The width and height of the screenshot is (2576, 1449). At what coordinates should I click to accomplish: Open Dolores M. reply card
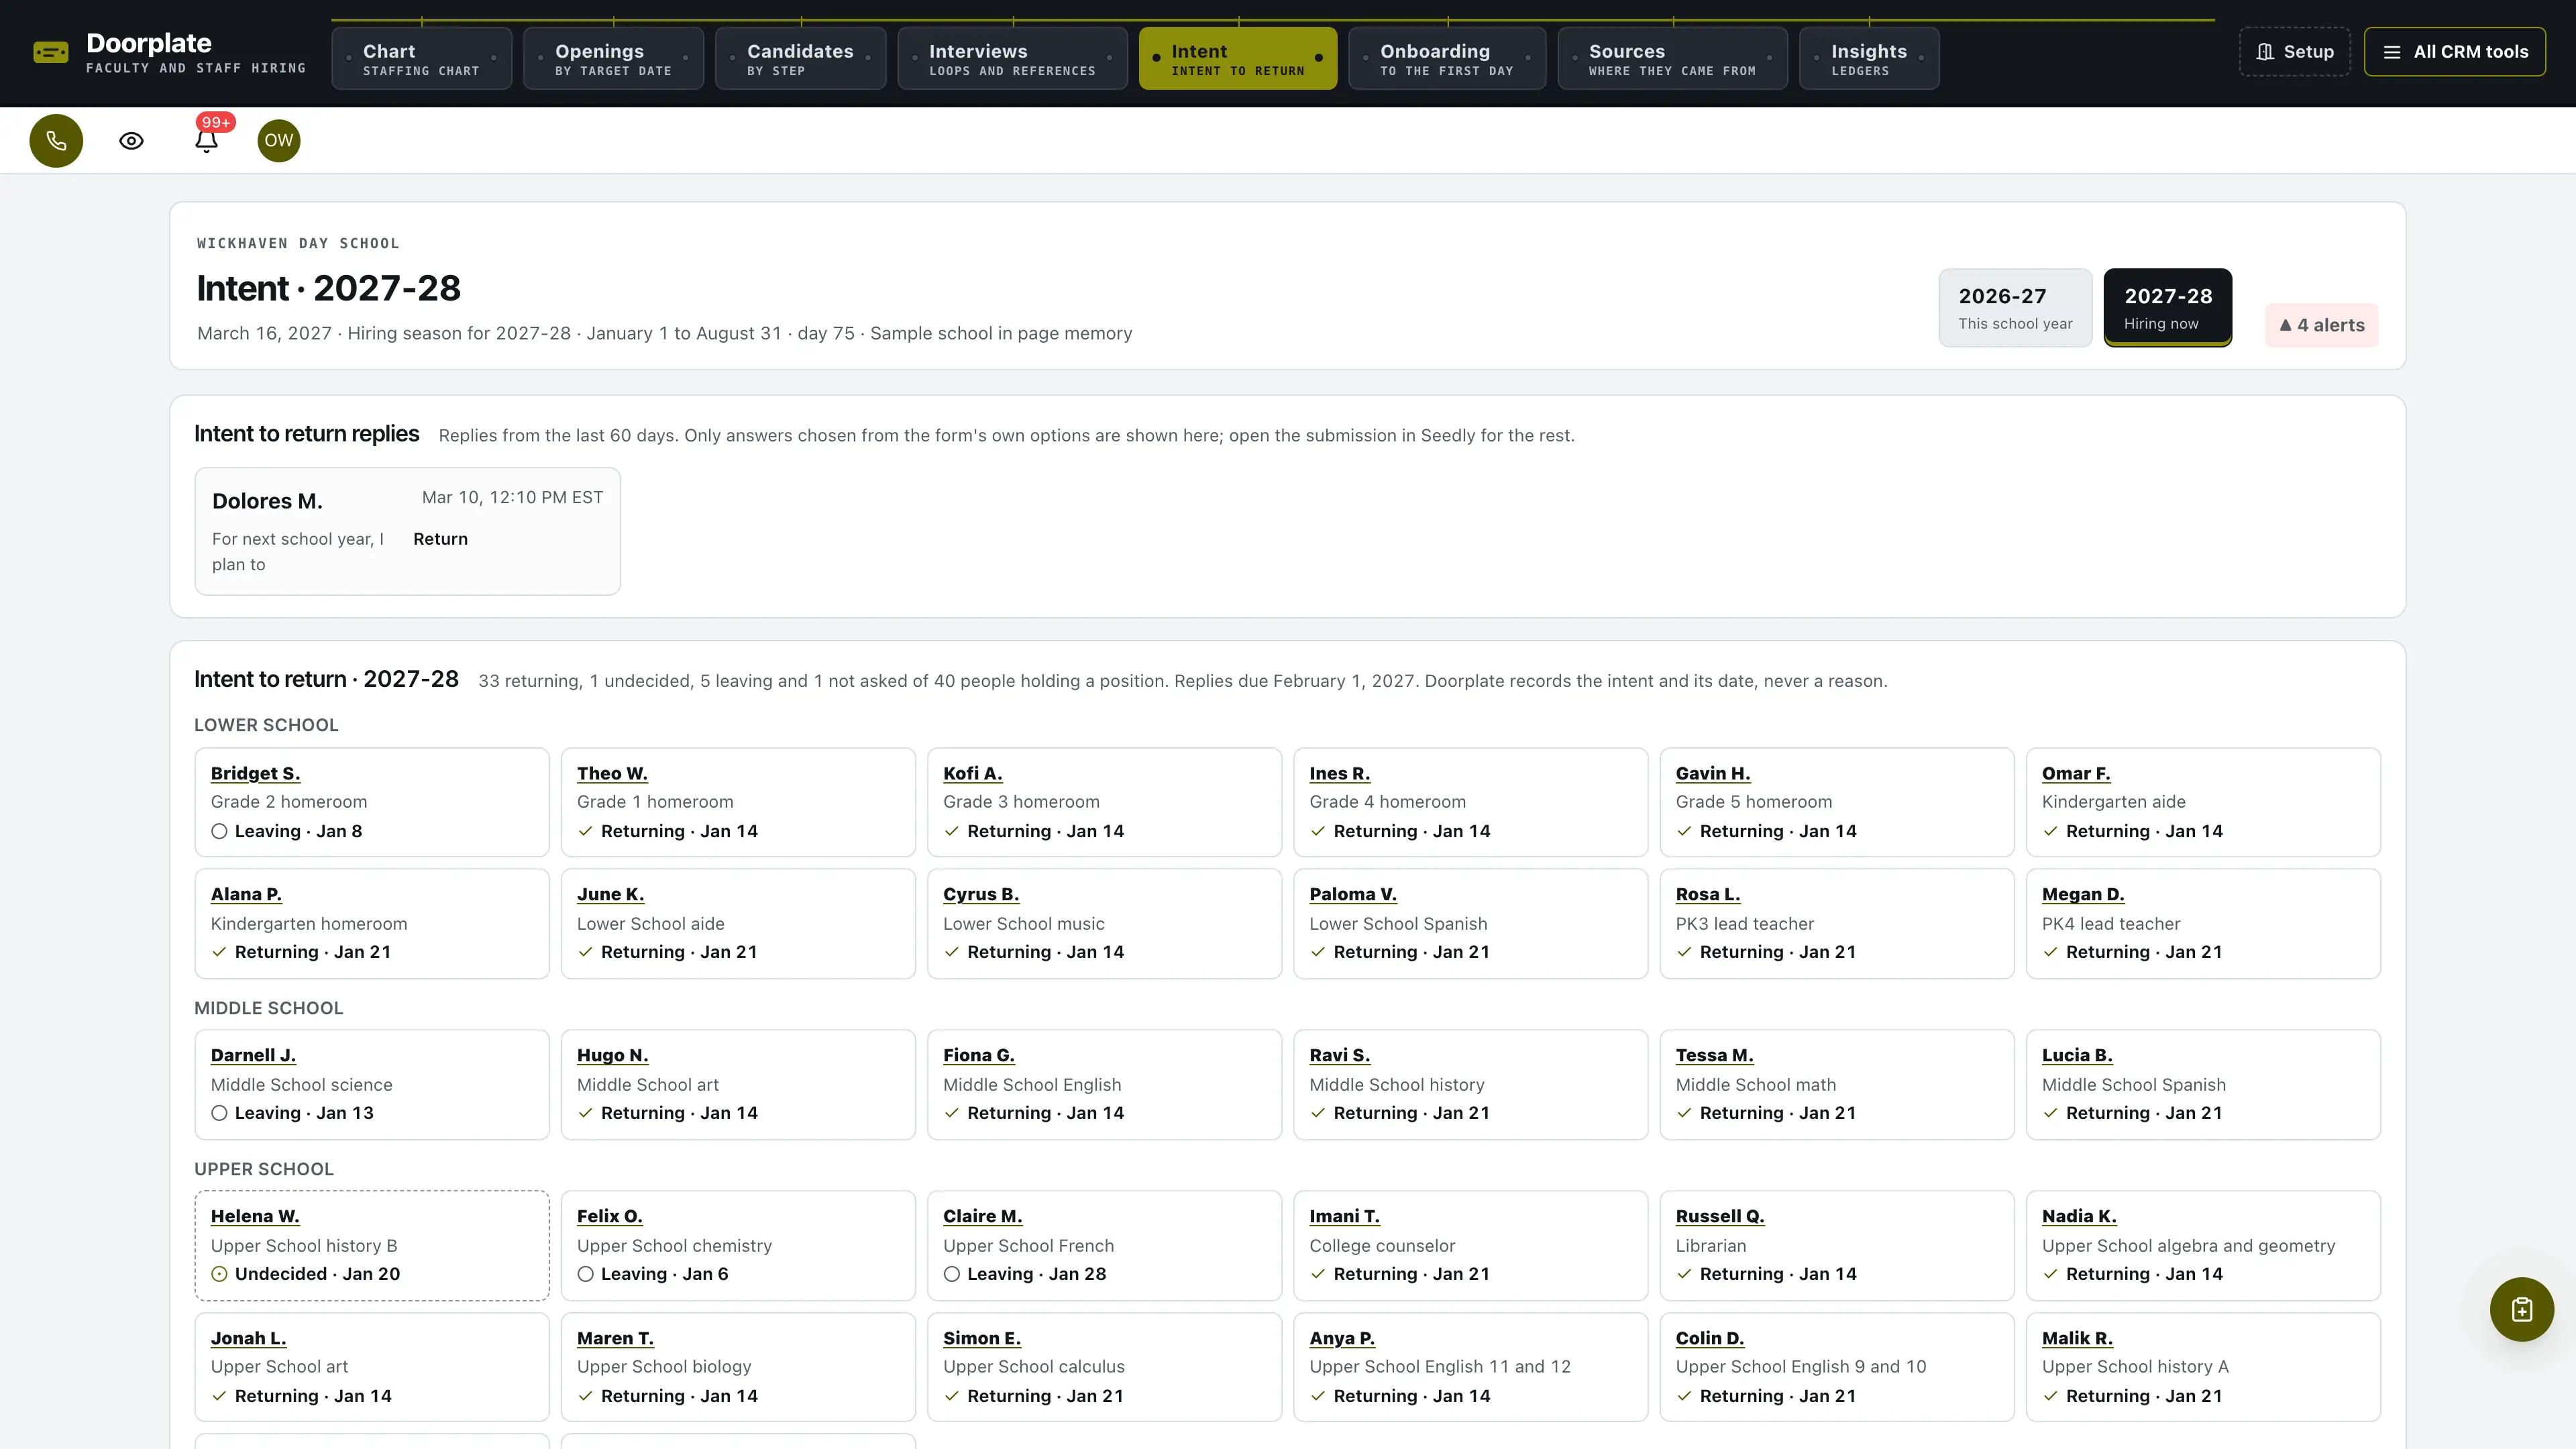click(407, 531)
